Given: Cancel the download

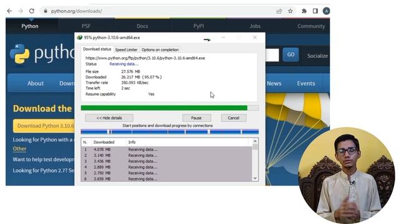Looking at the screenshot, I should coord(234,118).
